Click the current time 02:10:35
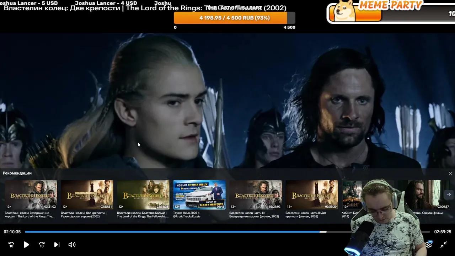 (x=12, y=232)
